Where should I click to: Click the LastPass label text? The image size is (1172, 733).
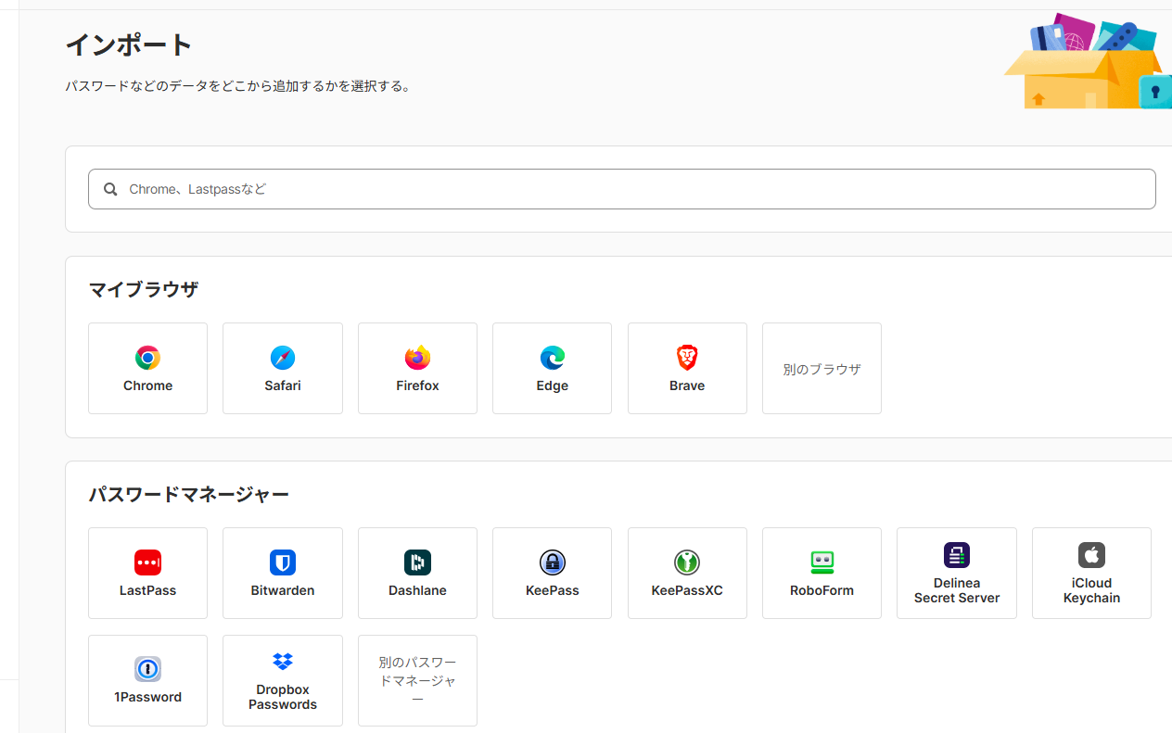pyautogui.click(x=147, y=590)
